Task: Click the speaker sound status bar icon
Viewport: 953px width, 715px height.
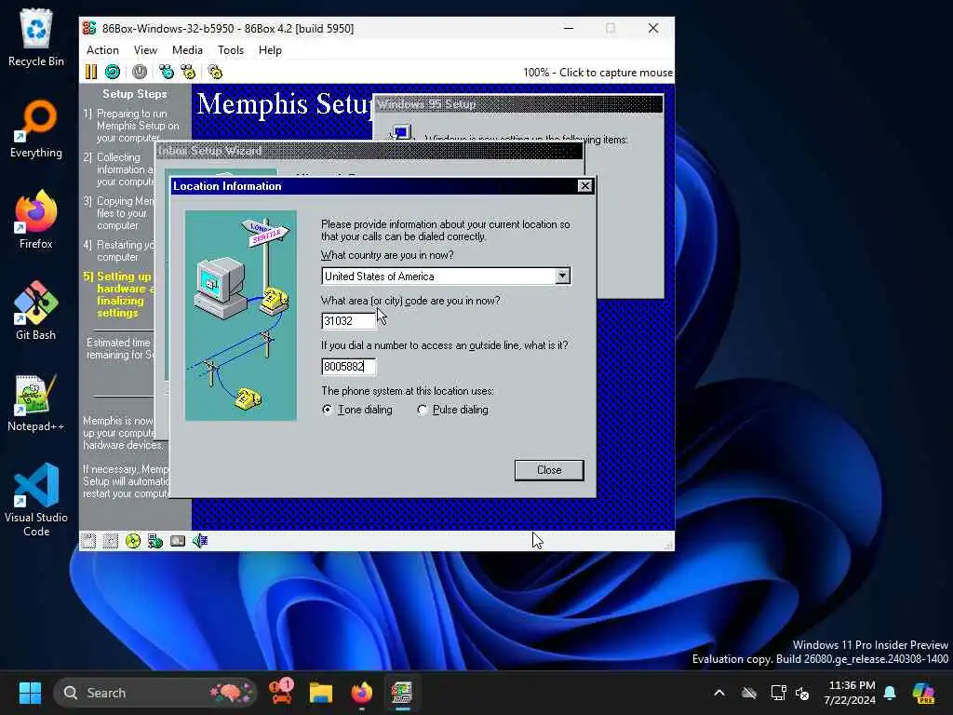Action: click(x=200, y=541)
